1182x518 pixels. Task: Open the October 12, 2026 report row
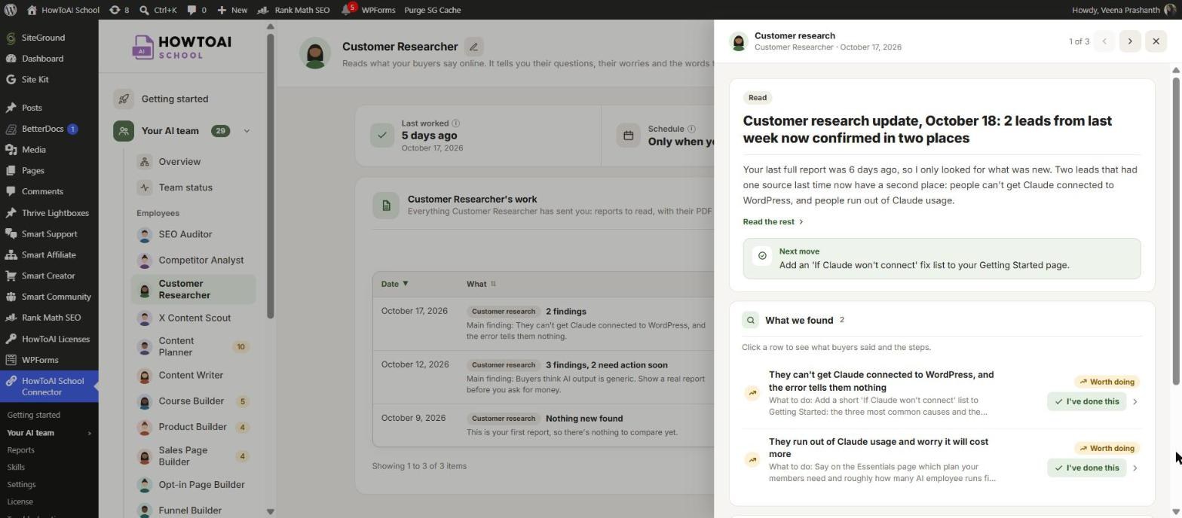coord(543,378)
